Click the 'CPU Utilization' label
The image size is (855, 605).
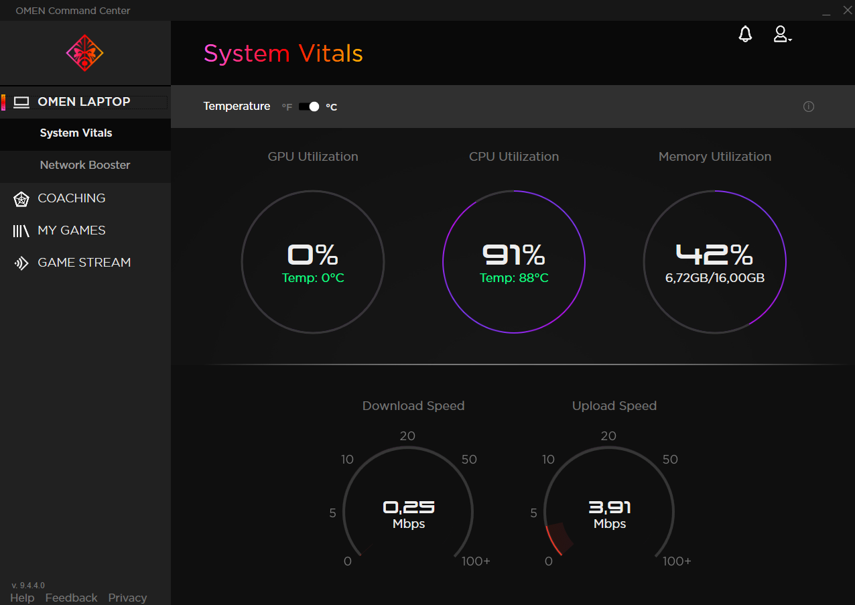514,157
